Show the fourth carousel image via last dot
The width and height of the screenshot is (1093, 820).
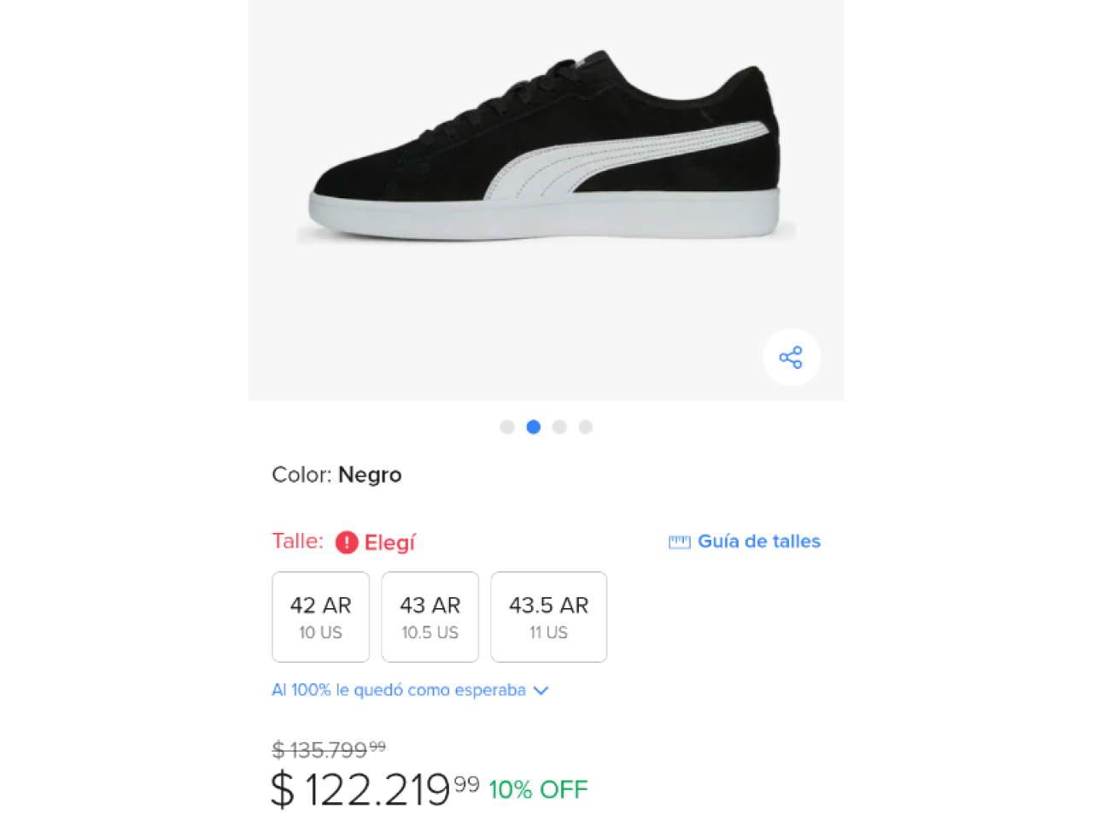click(586, 427)
